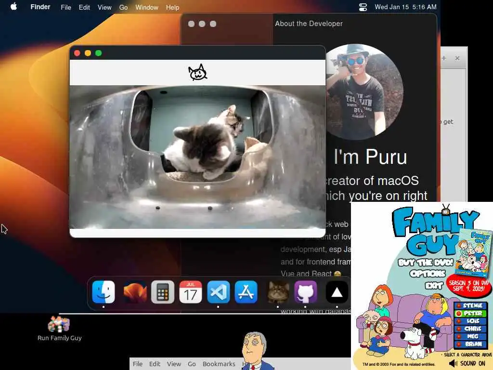Open Control Center in the menu bar
The width and height of the screenshot is (493, 370).
363,7
